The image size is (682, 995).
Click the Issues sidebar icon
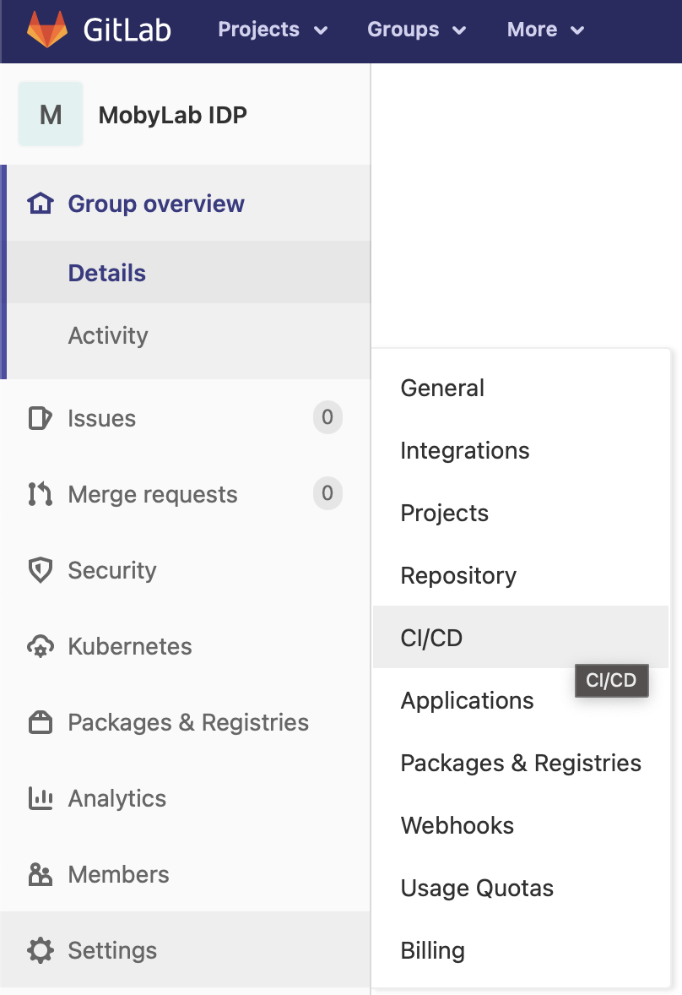coord(40,418)
